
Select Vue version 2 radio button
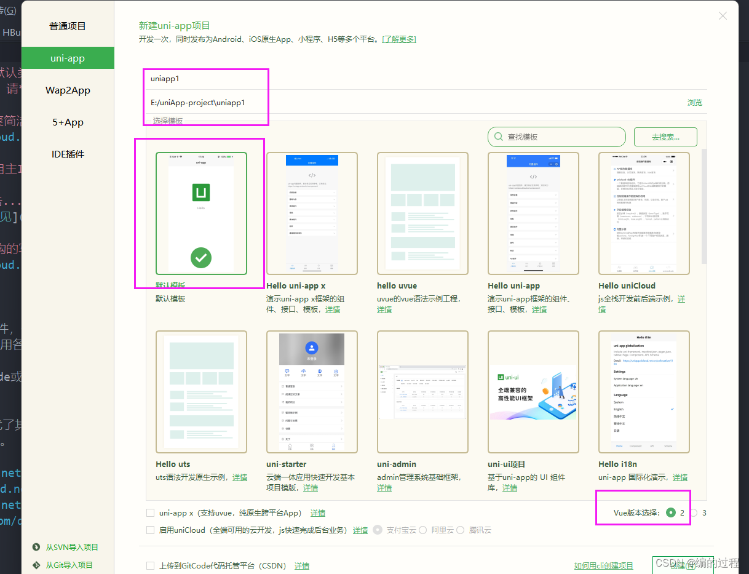pos(671,512)
